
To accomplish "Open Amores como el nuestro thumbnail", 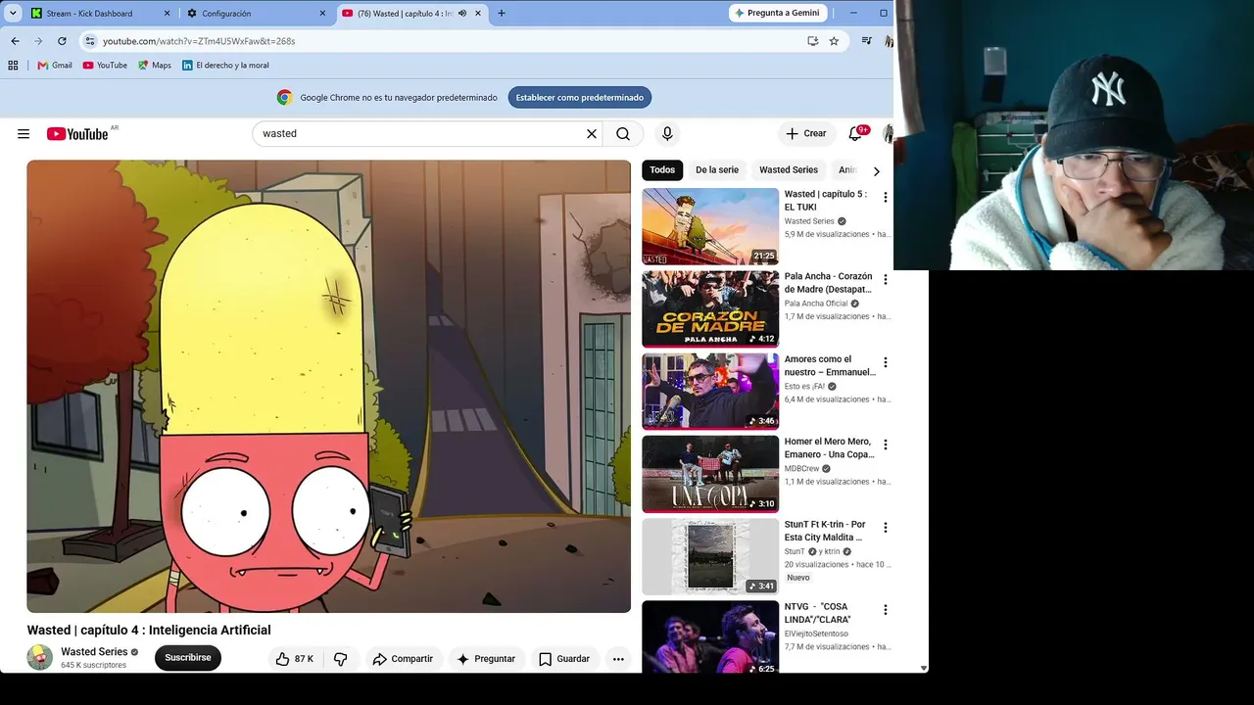I will click(x=710, y=392).
